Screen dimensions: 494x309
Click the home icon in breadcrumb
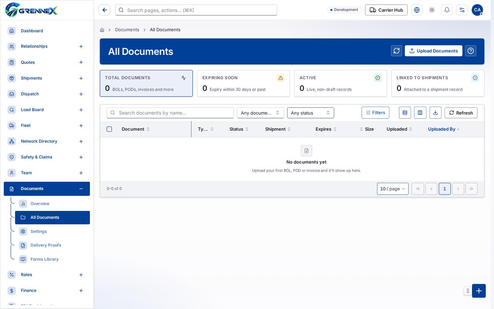tap(102, 30)
